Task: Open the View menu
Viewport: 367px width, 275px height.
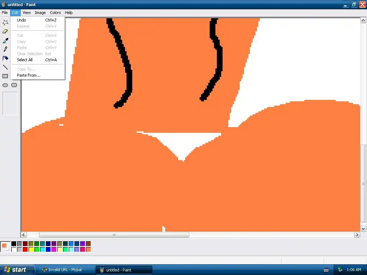Action: [x=27, y=13]
